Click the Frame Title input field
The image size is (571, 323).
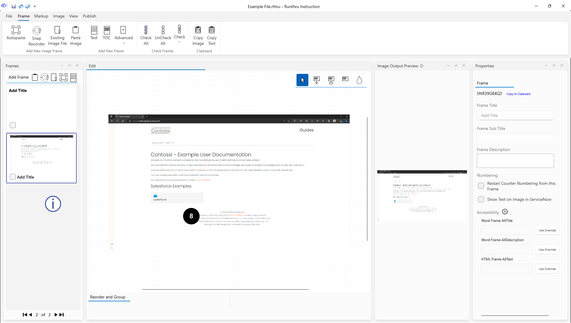(515, 115)
